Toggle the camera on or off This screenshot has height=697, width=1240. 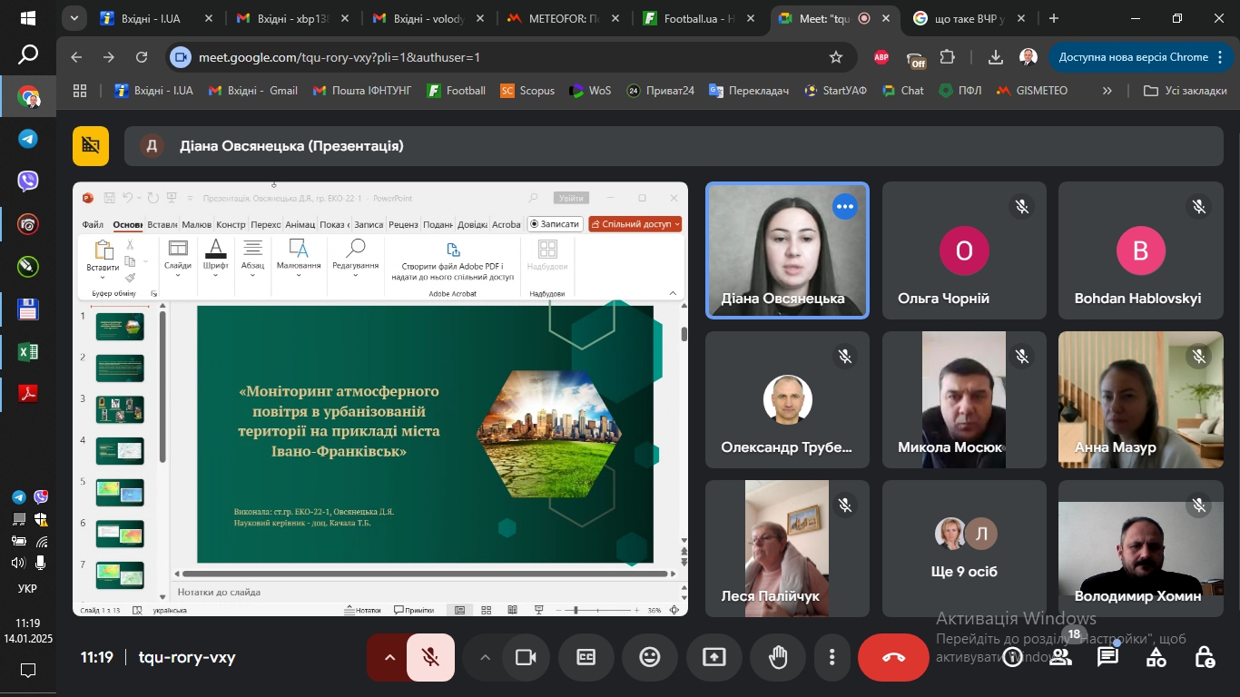[525, 657]
